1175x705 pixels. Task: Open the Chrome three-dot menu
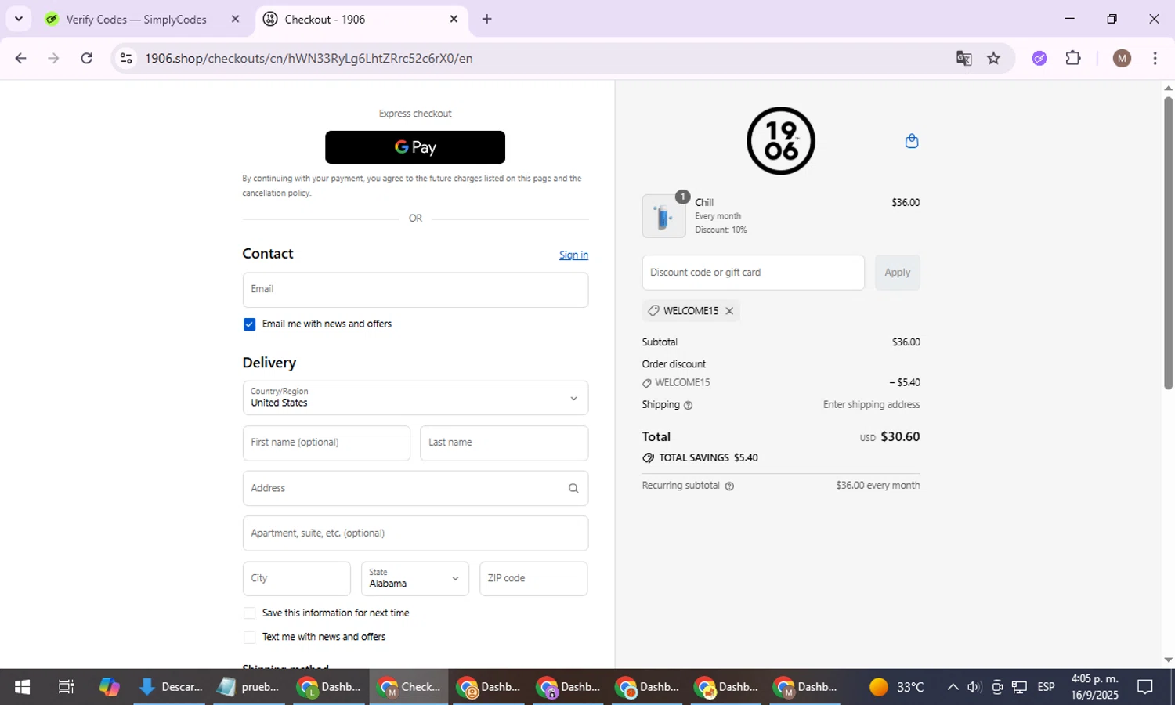(x=1155, y=58)
